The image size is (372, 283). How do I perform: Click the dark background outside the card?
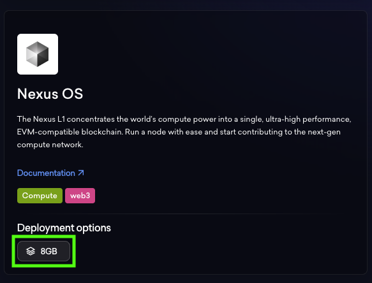(185, 4)
